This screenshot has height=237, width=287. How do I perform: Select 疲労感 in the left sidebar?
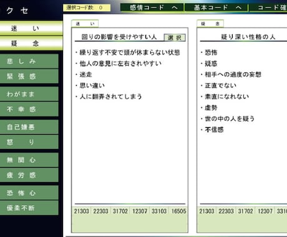pyautogui.click(x=29, y=175)
